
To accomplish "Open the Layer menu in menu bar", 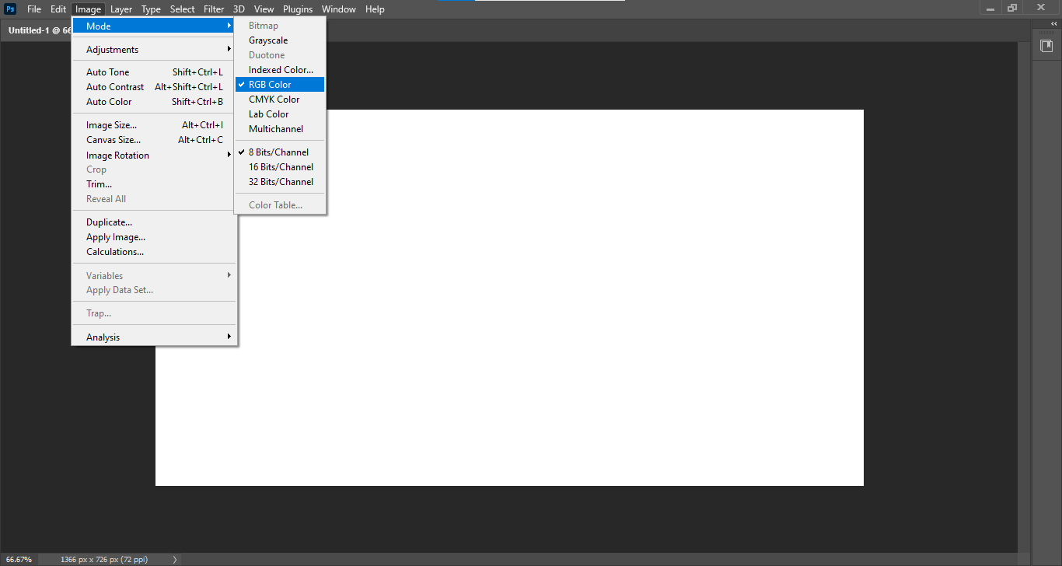I will tap(121, 9).
